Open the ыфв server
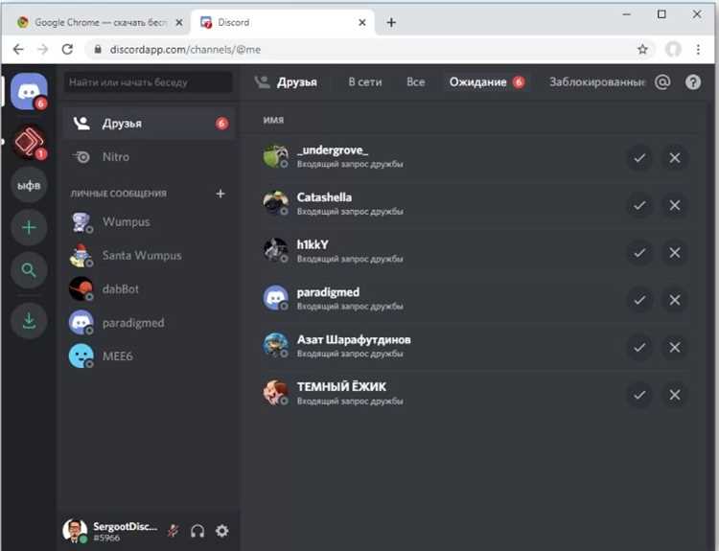 click(x=29, y=185)
